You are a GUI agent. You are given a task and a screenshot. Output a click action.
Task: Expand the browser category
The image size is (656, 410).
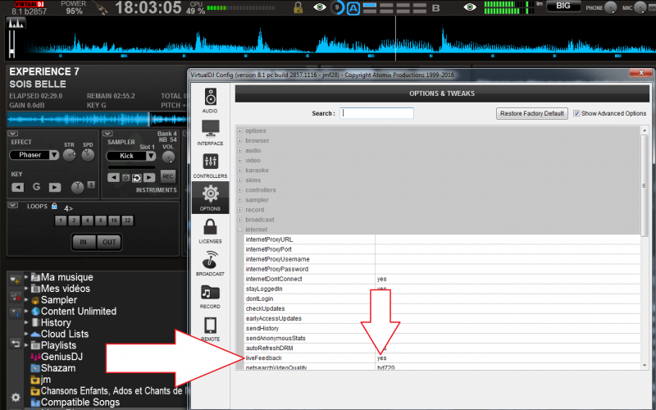pos(239,140)
